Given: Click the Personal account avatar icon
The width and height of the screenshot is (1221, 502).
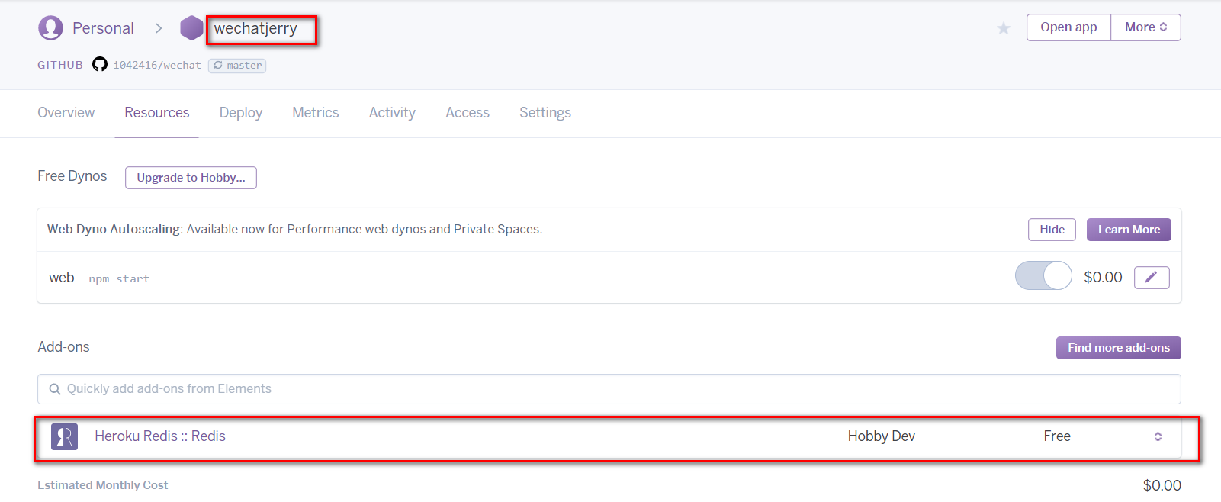Looking at the screenshot, I should pos(50,28).
